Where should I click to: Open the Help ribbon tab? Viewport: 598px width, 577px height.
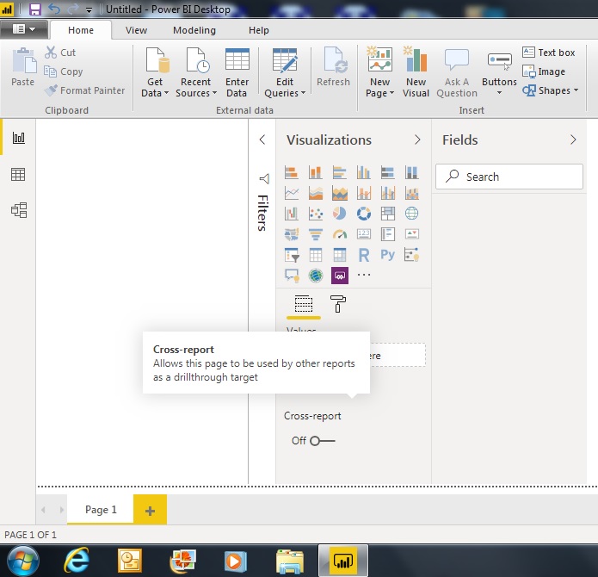tap(259, 30)
